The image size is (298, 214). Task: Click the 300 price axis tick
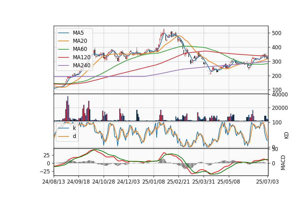(x=277, y=62)
